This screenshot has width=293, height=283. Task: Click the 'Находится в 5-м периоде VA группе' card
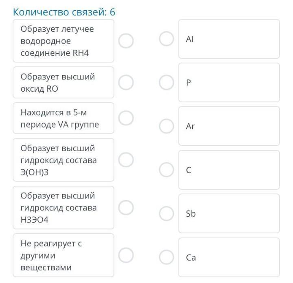tap(63, 118)
